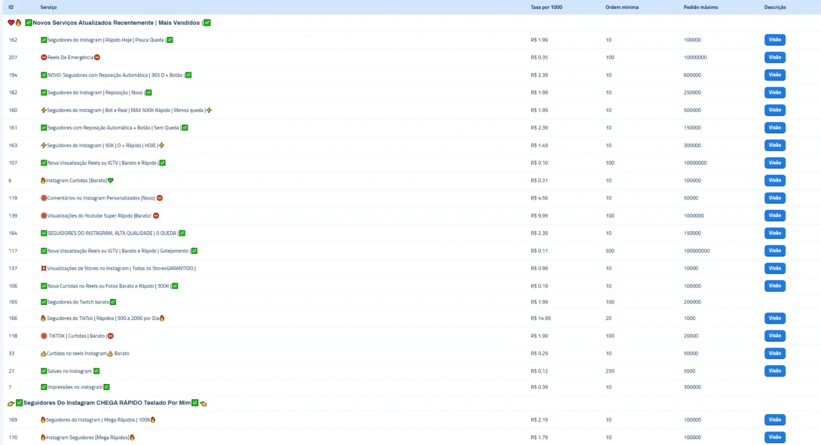Click the heart icon in Novos Serviços heading
Screen dimensions: 821x445
coord(11,23)
